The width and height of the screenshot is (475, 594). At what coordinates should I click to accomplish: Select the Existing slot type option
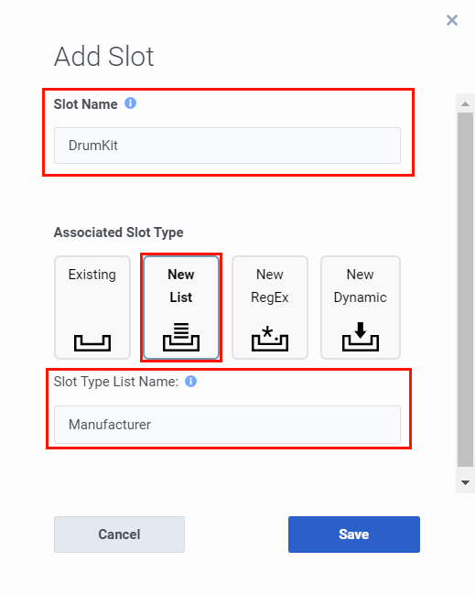click(92, 308)
